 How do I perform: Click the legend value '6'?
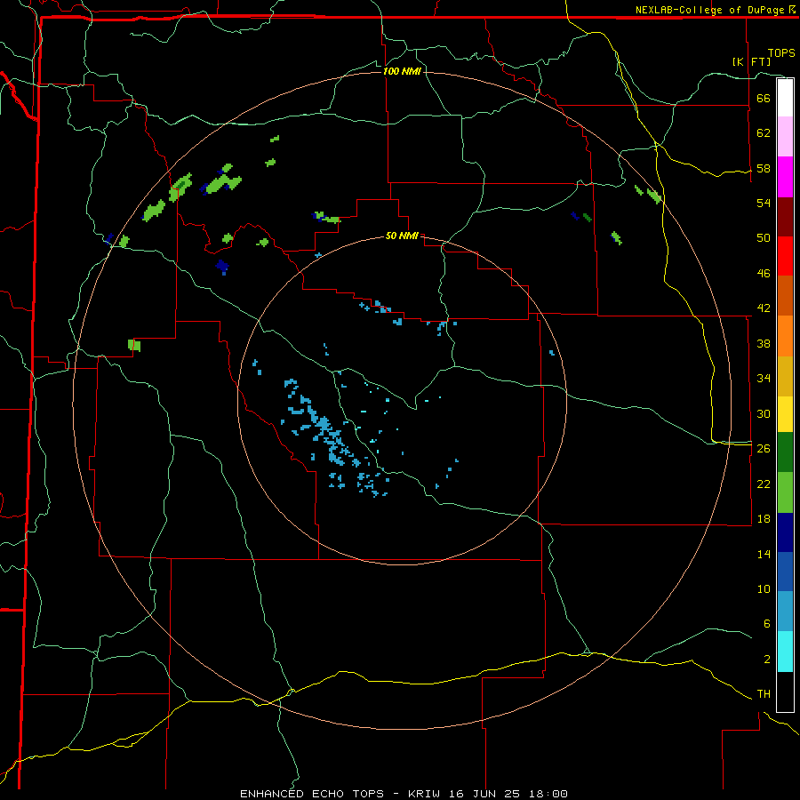click(x=766, y=624)
